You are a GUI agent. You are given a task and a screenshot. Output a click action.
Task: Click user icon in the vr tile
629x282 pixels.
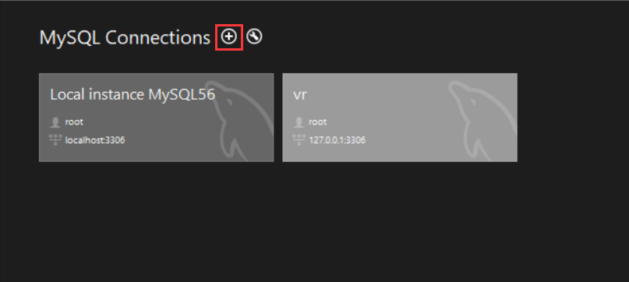(299, 122)
